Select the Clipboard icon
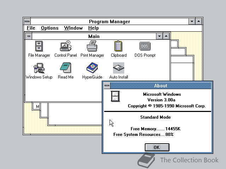Screen dimensions: 226x169 [x=118, y=46]
